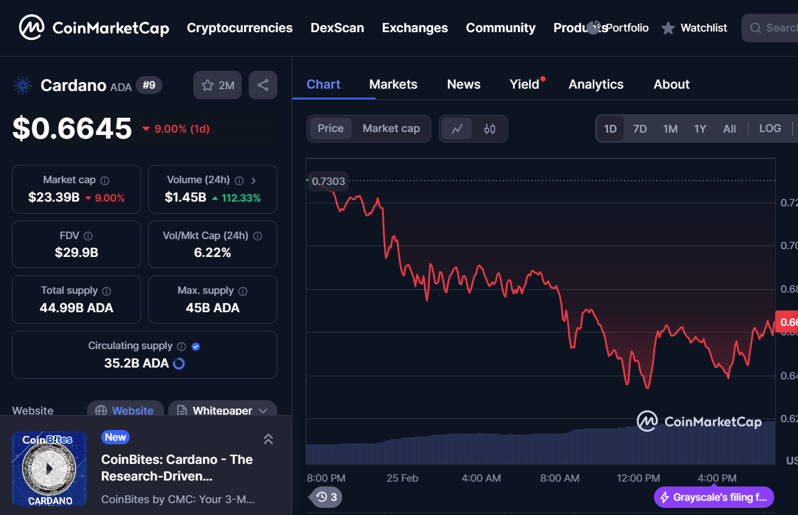Open the chart events history badge

click(x=326, y=497)
